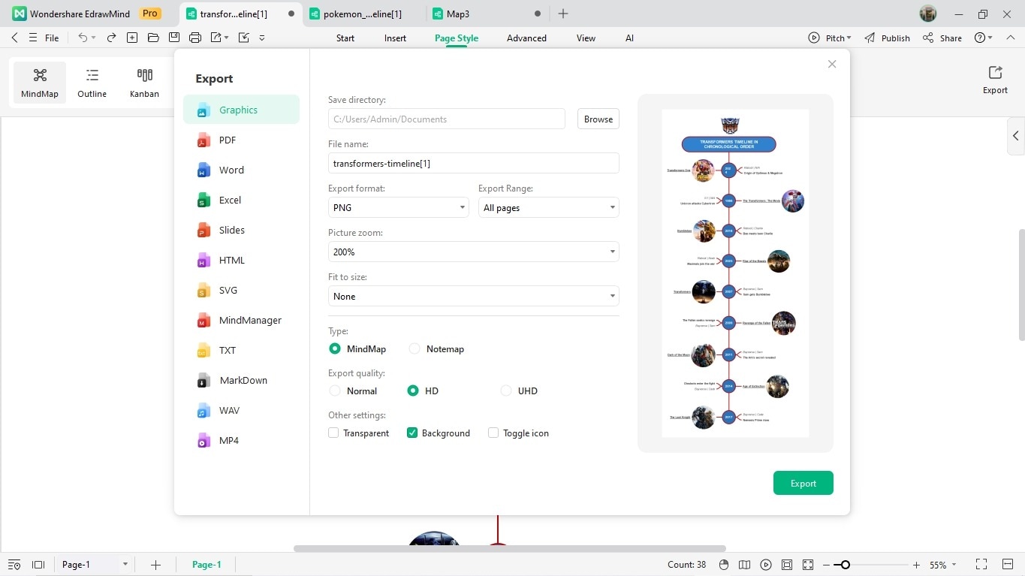This screenshot has width=1025, height=576.
Task: Go back with the left arrow next to File
Action: coord(15,38)
